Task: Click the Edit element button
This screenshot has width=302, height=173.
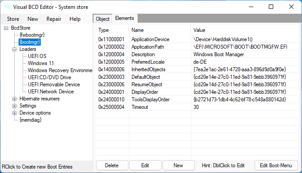Action: click(145, 165)
